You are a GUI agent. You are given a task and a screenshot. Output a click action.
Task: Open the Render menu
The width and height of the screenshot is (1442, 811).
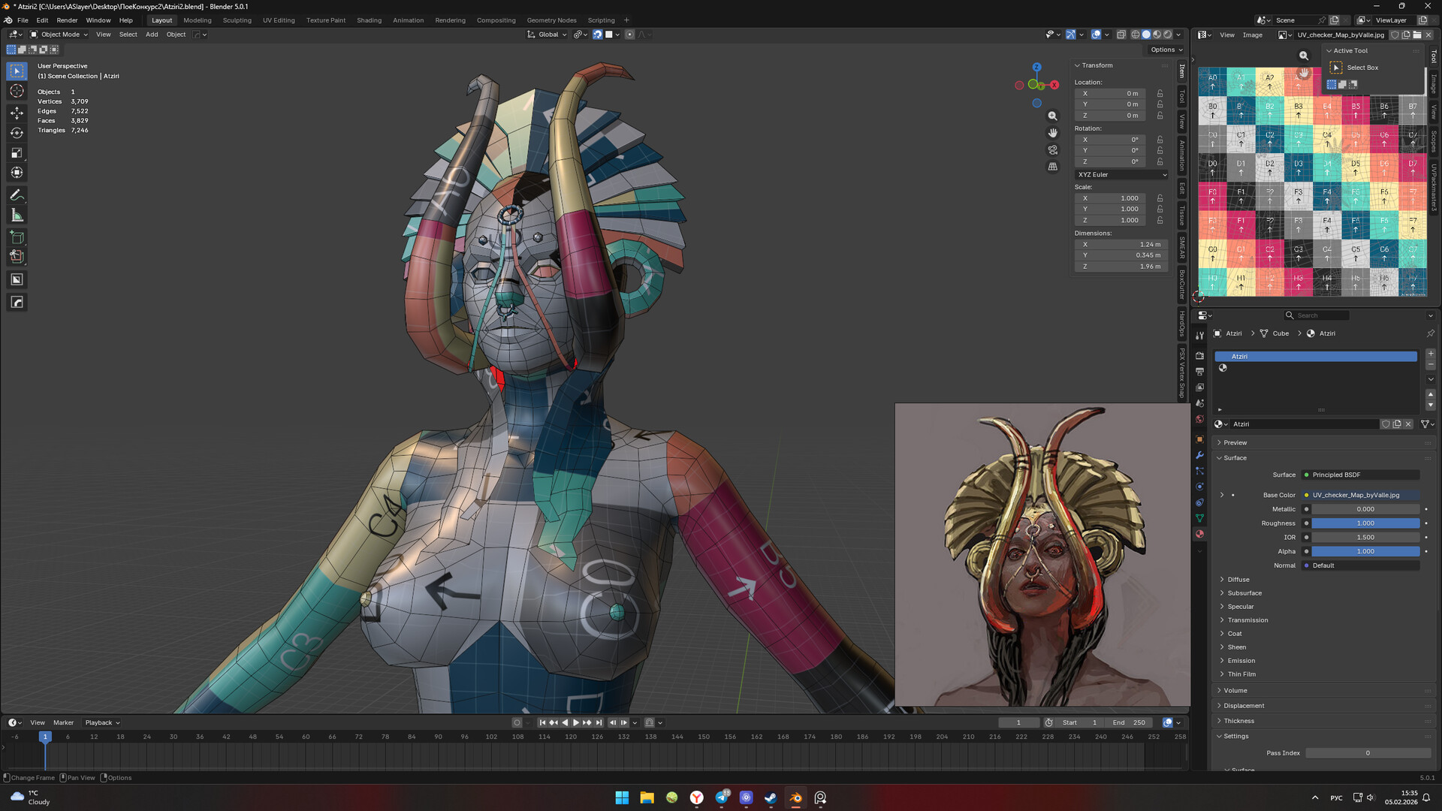pyautogui.click(x=67, y=20)
